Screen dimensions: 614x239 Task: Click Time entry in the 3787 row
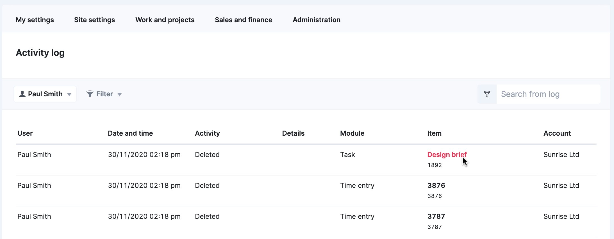[357, 216]
